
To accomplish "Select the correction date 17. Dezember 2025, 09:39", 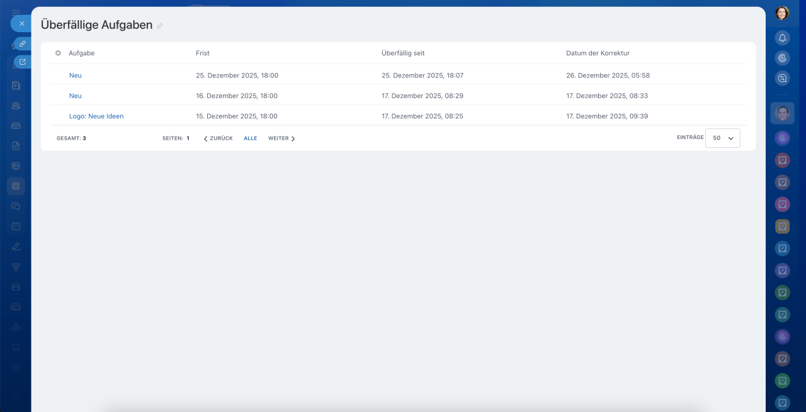I will tap(607, 116).
